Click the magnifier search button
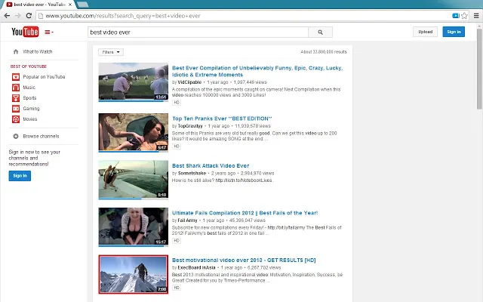 [x=320, y=32]
